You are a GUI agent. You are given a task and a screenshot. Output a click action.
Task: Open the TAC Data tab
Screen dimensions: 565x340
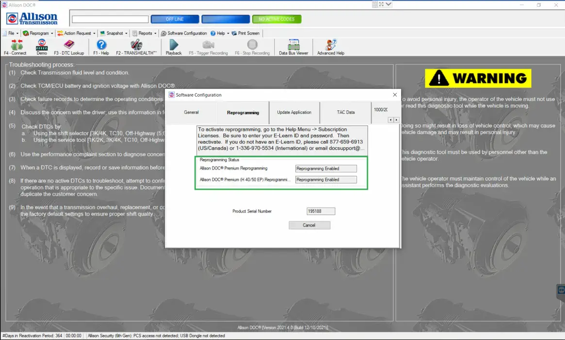(346, 112)
